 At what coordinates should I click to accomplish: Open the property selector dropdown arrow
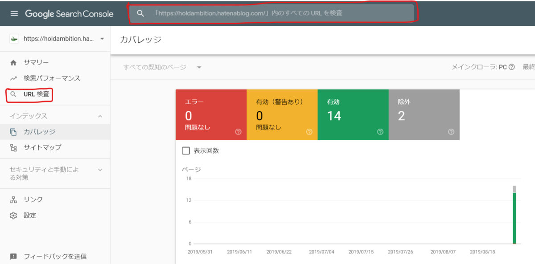pyautogui.click(x=102, y=39)
